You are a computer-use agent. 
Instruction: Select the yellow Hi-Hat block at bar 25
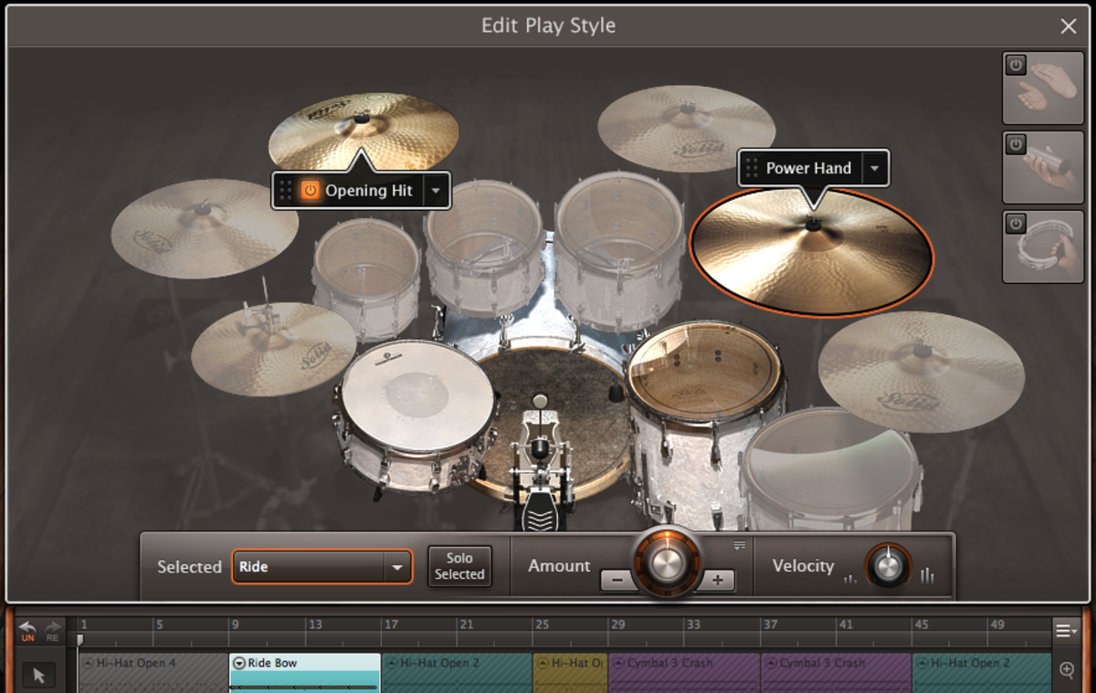pyautogui.click(x=571, y=673)
